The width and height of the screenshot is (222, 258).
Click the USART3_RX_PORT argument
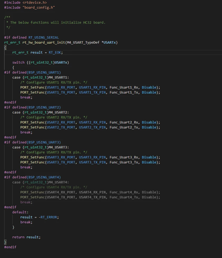[x=61, y=157]
